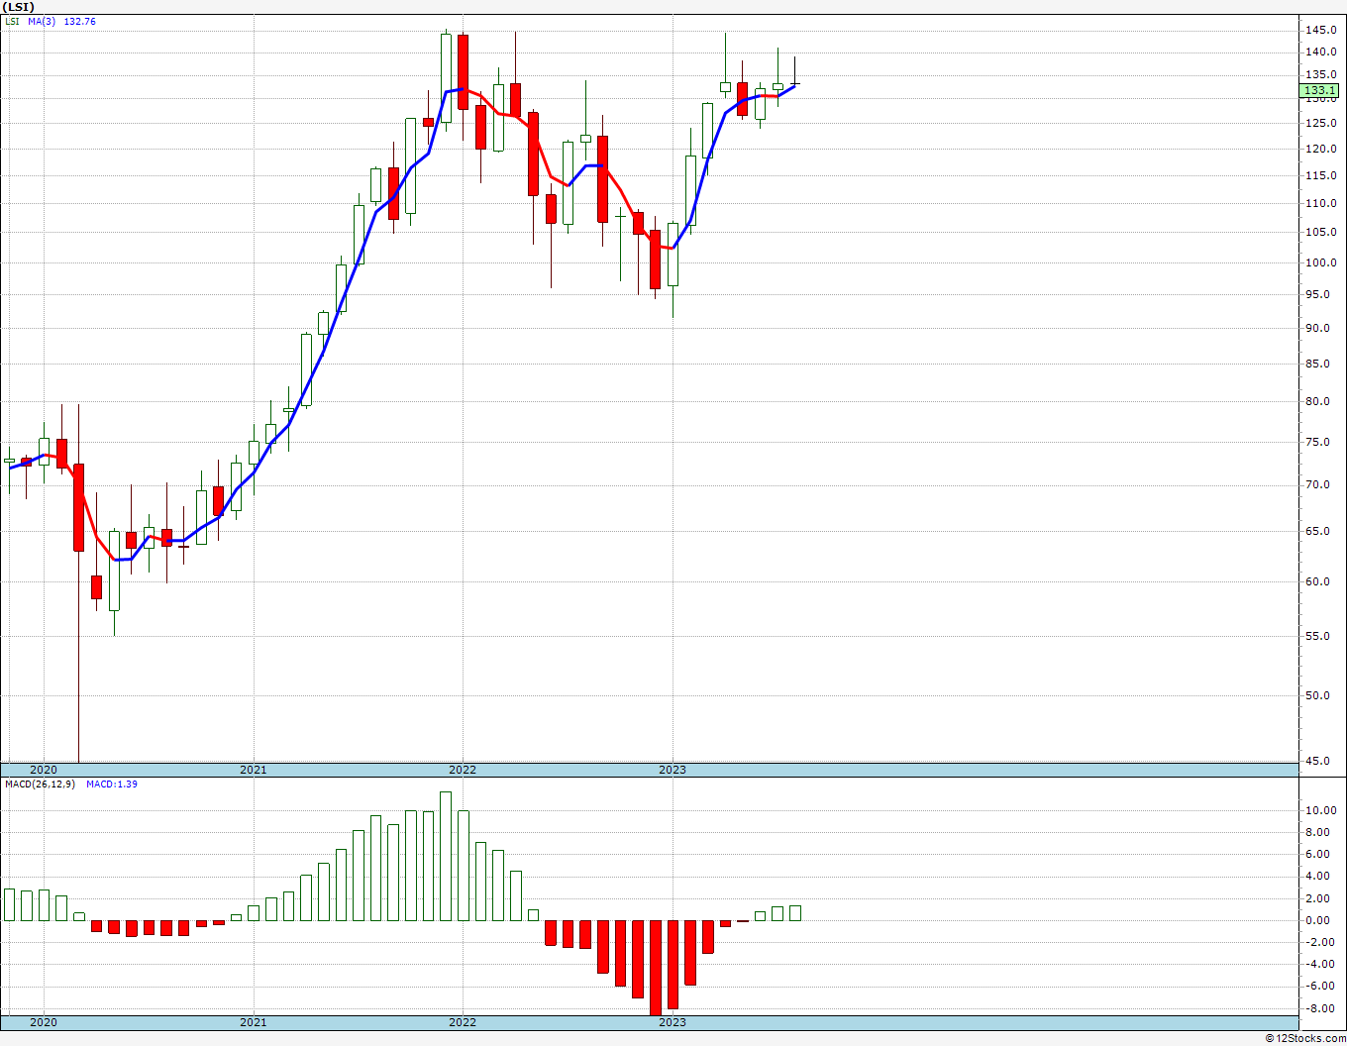Select the 2022 marker on upper time axis
1347x1046 pixels.
point(463,770)
